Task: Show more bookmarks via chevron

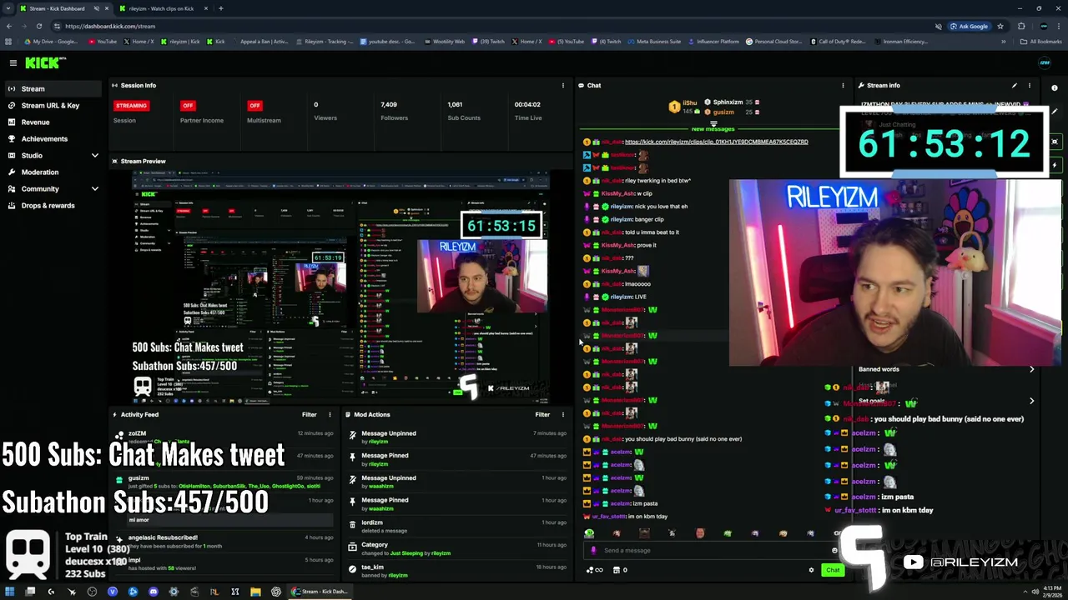Action: pos(1003,41)
